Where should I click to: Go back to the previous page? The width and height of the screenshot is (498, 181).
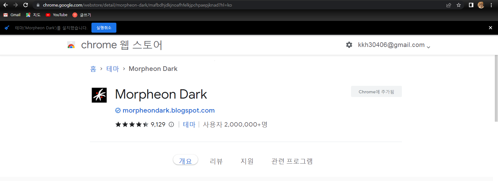pos(6,5)
